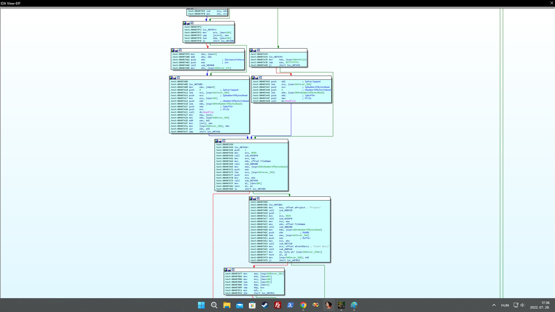
Task: Click HUN keyboard language indicator
Action: tap(505, 305)
